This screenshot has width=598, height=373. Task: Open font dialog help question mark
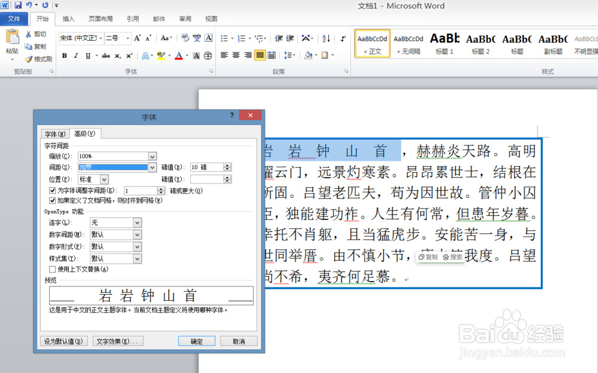pyautogui.click(x=232, y=115)
